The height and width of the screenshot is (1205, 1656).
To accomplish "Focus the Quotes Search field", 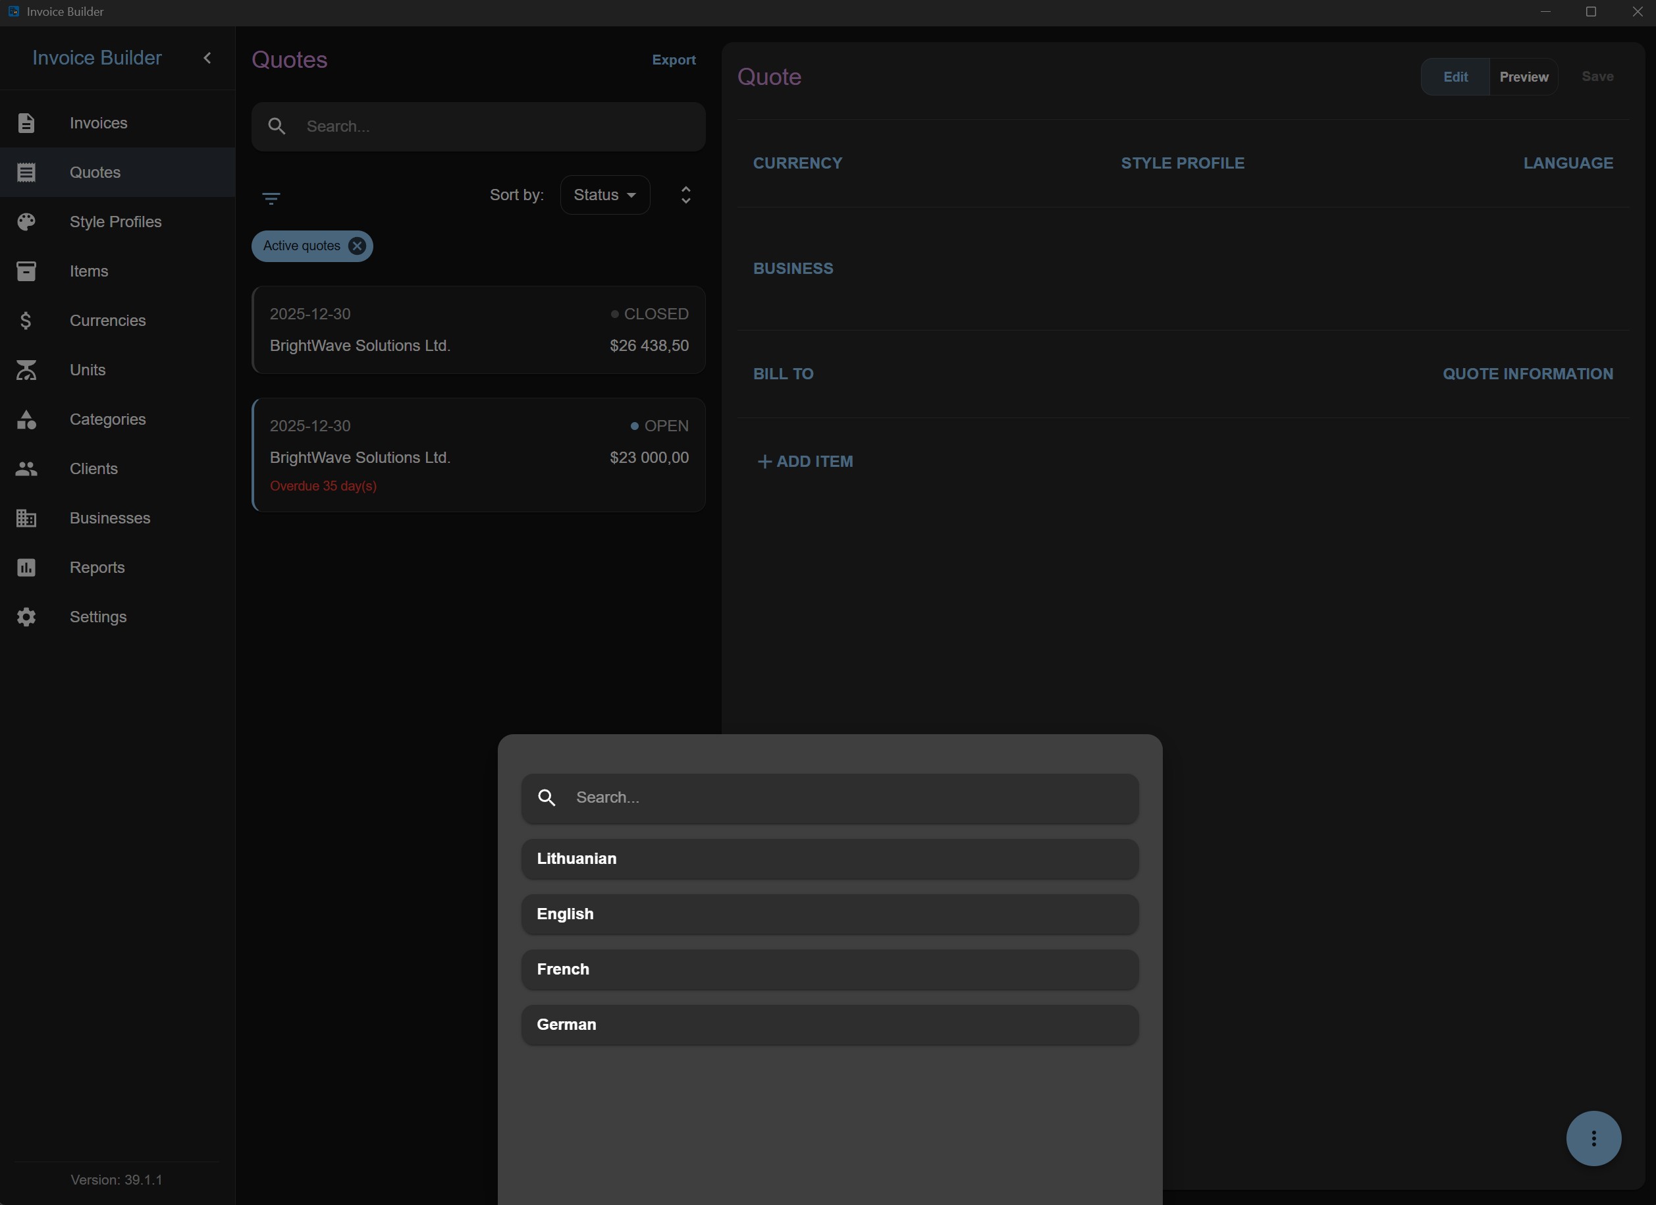I will 478,126.
